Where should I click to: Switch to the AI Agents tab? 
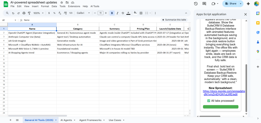[66, 120]
